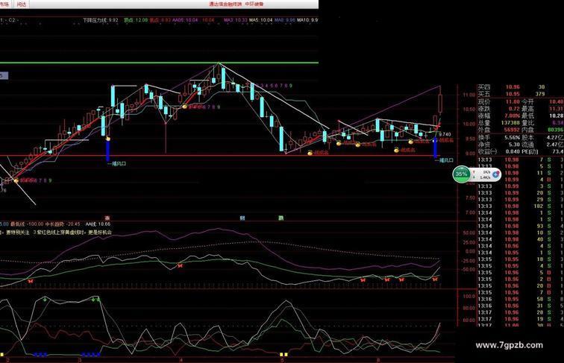Screen dimensions: 564x363
Task: Click month label 4 on the time axis
Action: click(x=181, y=360)
